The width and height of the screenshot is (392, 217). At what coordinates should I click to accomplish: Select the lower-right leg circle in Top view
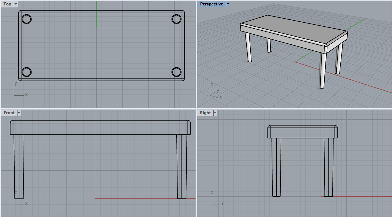click(176, 72)
